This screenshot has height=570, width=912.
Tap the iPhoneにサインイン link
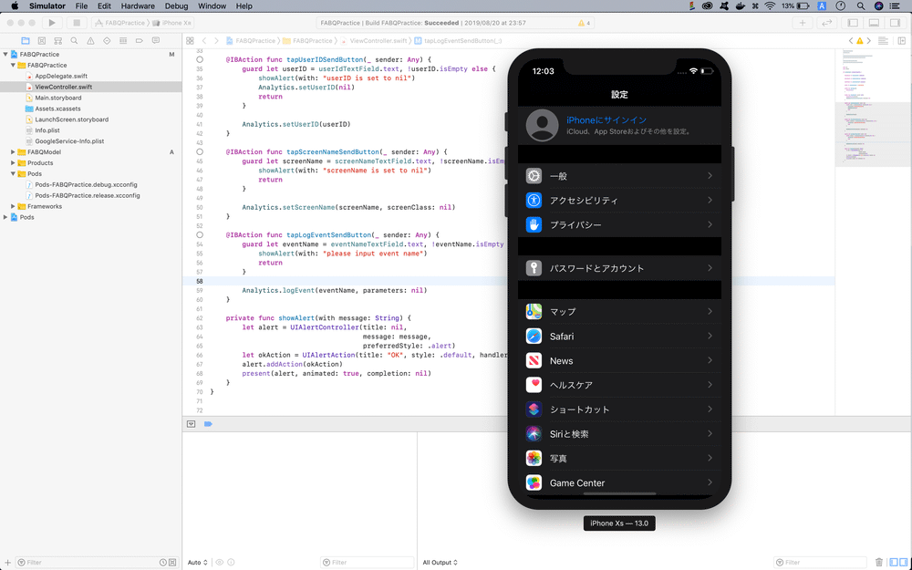[x=606, y=120]
